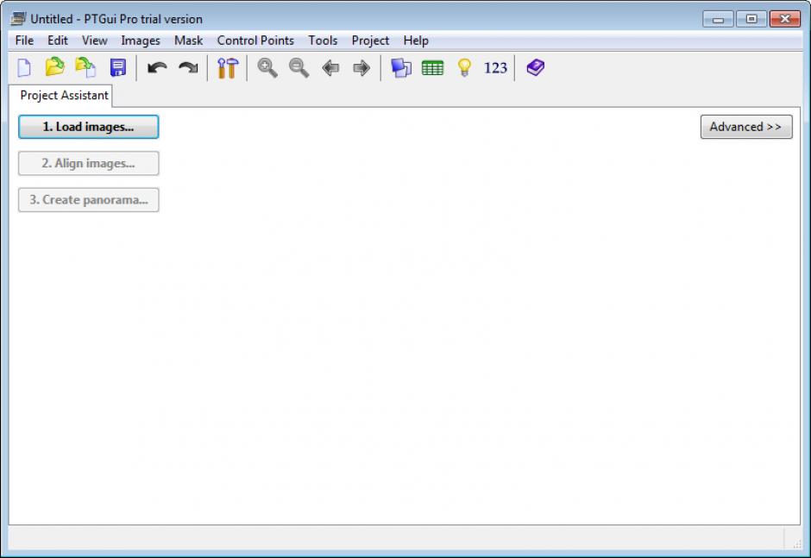Open the File menu
Image resolution: width=811 pixels, height=558 pixels.
24,41
